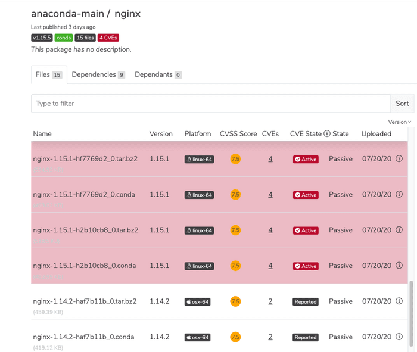Open CVE count link for h2b10cb8_0.conda

coord(270,266)
